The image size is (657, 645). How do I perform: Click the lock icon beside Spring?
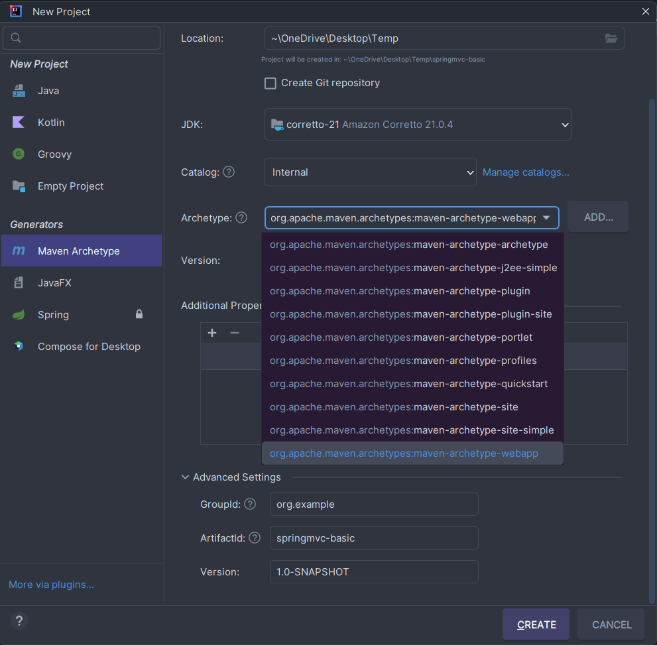(139, 314)
